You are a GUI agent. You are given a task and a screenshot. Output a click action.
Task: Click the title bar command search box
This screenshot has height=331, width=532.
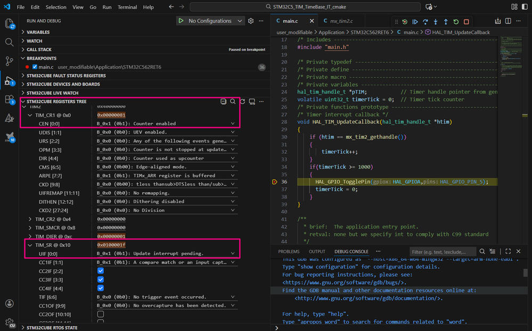305,7
